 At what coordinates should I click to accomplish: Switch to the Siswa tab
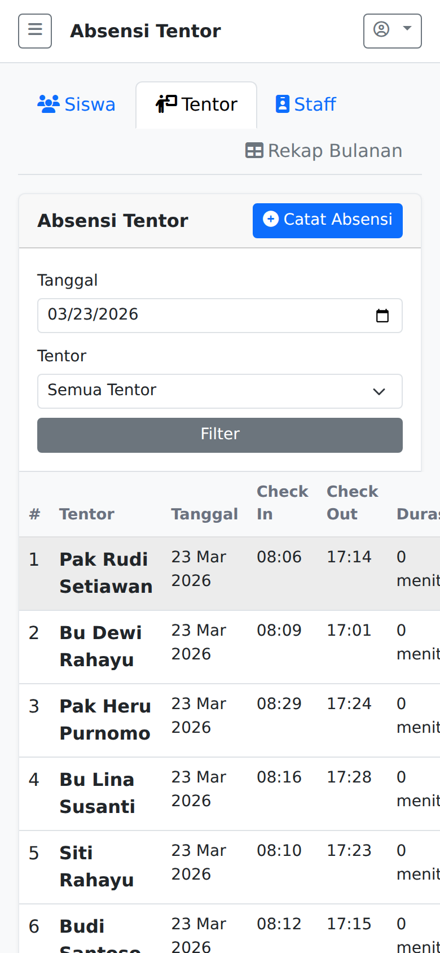point(77,104)
